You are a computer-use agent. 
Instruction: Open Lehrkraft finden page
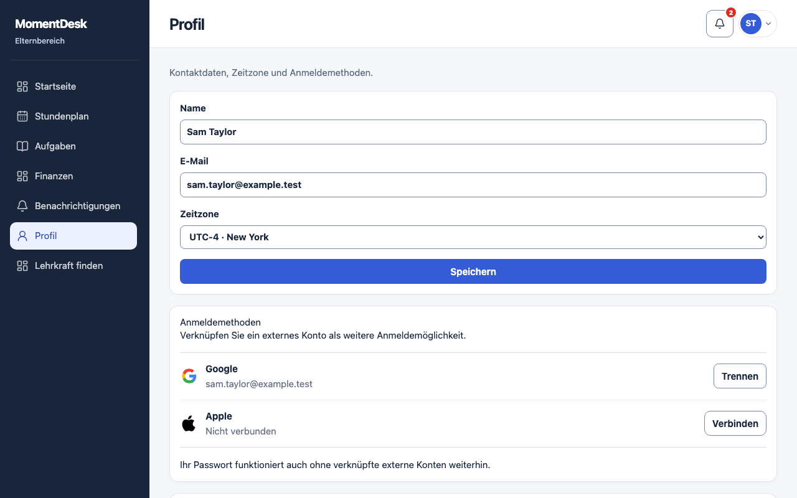click(73, 266)
